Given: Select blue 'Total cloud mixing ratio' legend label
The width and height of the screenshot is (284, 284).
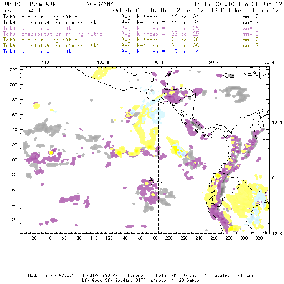Looking at the screenshot, I should pos(40,51).
